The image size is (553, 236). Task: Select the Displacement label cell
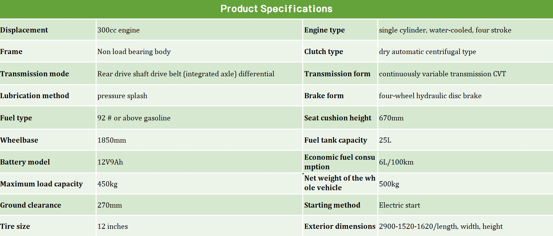pos(24,30)
